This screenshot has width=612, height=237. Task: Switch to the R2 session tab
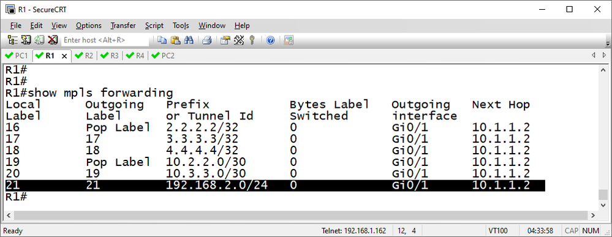point(84,56)
